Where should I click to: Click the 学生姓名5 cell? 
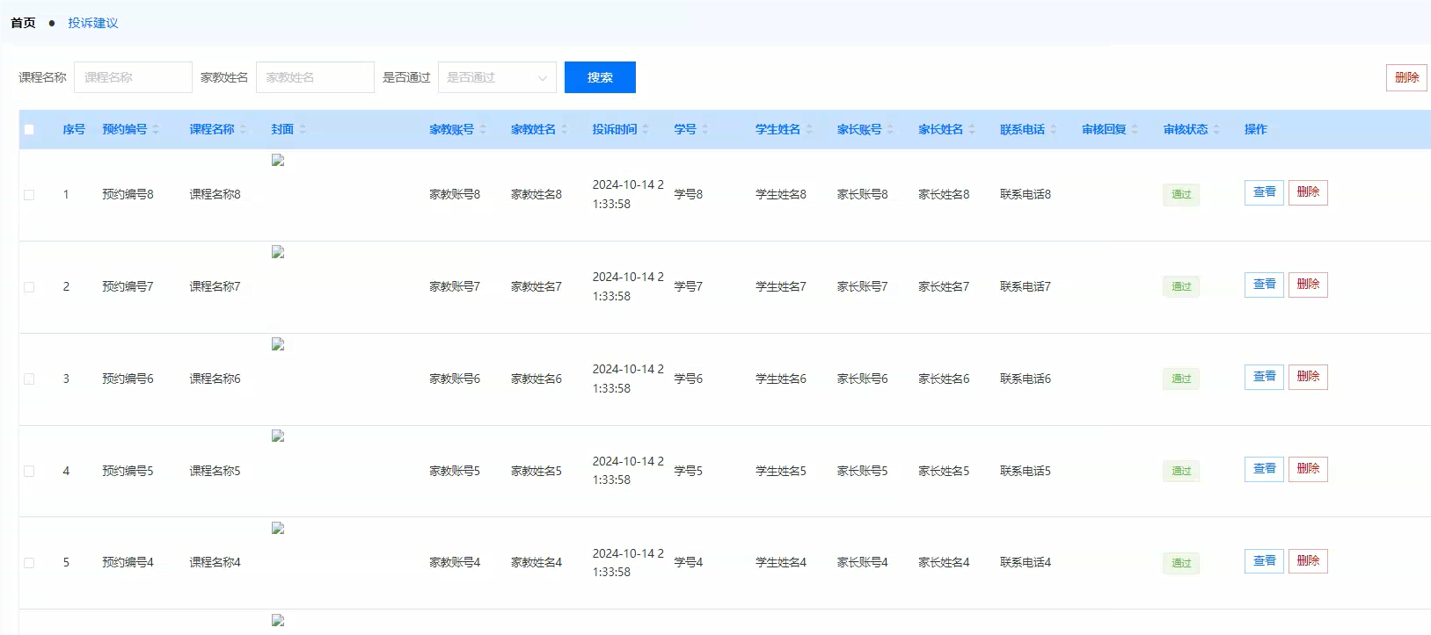(x=781, y=472)
